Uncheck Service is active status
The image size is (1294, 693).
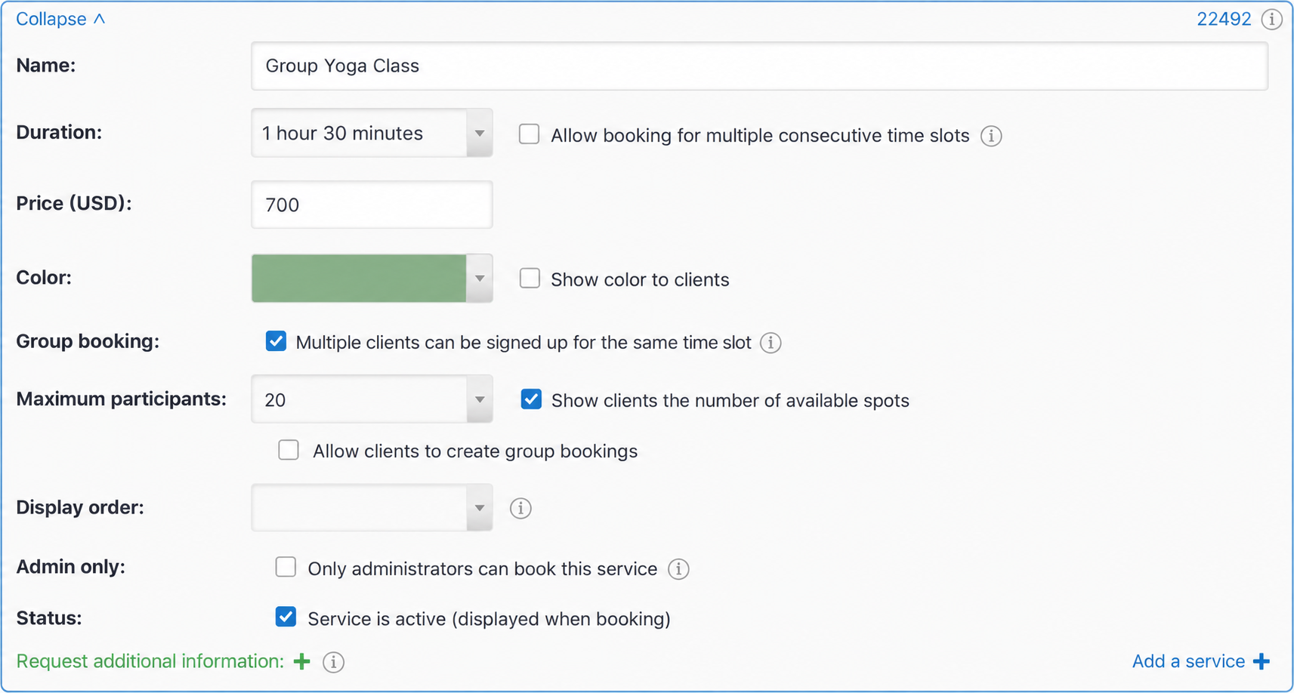tap(286, 617)
